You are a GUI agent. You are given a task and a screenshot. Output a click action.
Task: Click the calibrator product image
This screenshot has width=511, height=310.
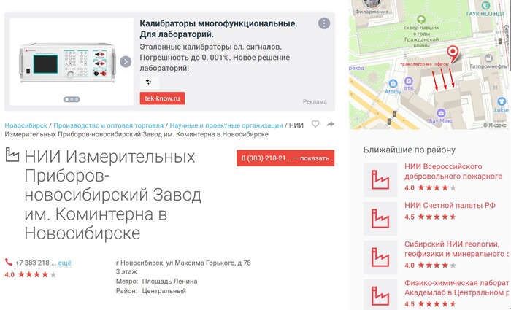coord(68,61)
